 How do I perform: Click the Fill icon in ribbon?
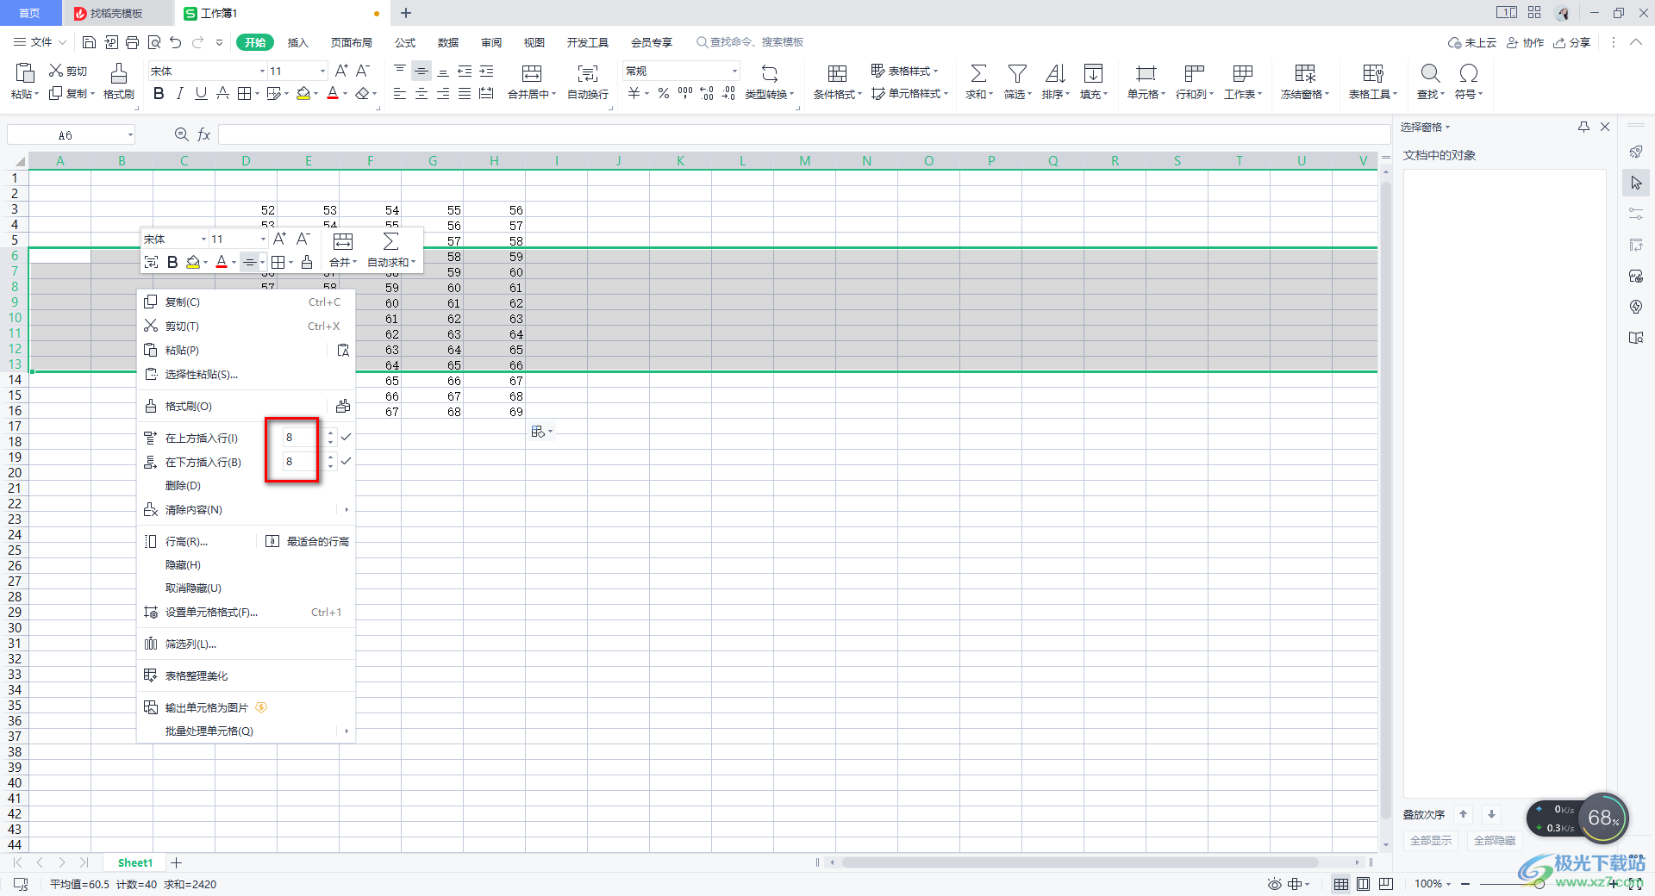pos(1093,73)
